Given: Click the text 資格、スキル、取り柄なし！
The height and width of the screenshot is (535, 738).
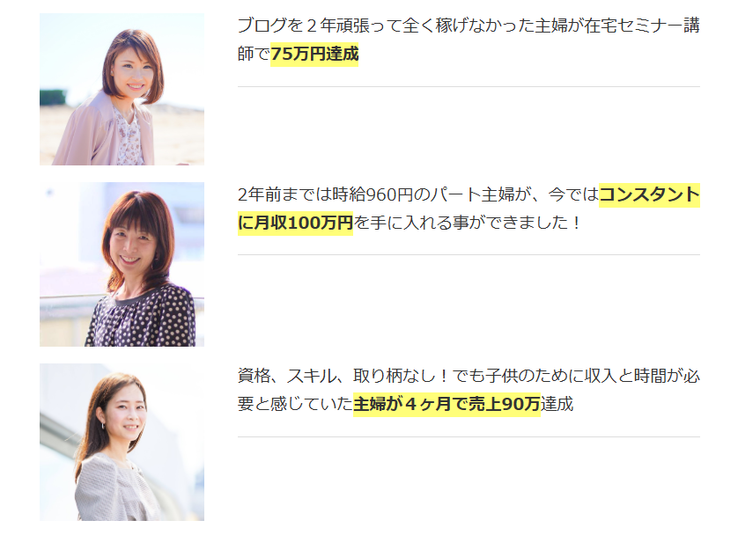Looking at the screenshot, I should pos(343,376).
